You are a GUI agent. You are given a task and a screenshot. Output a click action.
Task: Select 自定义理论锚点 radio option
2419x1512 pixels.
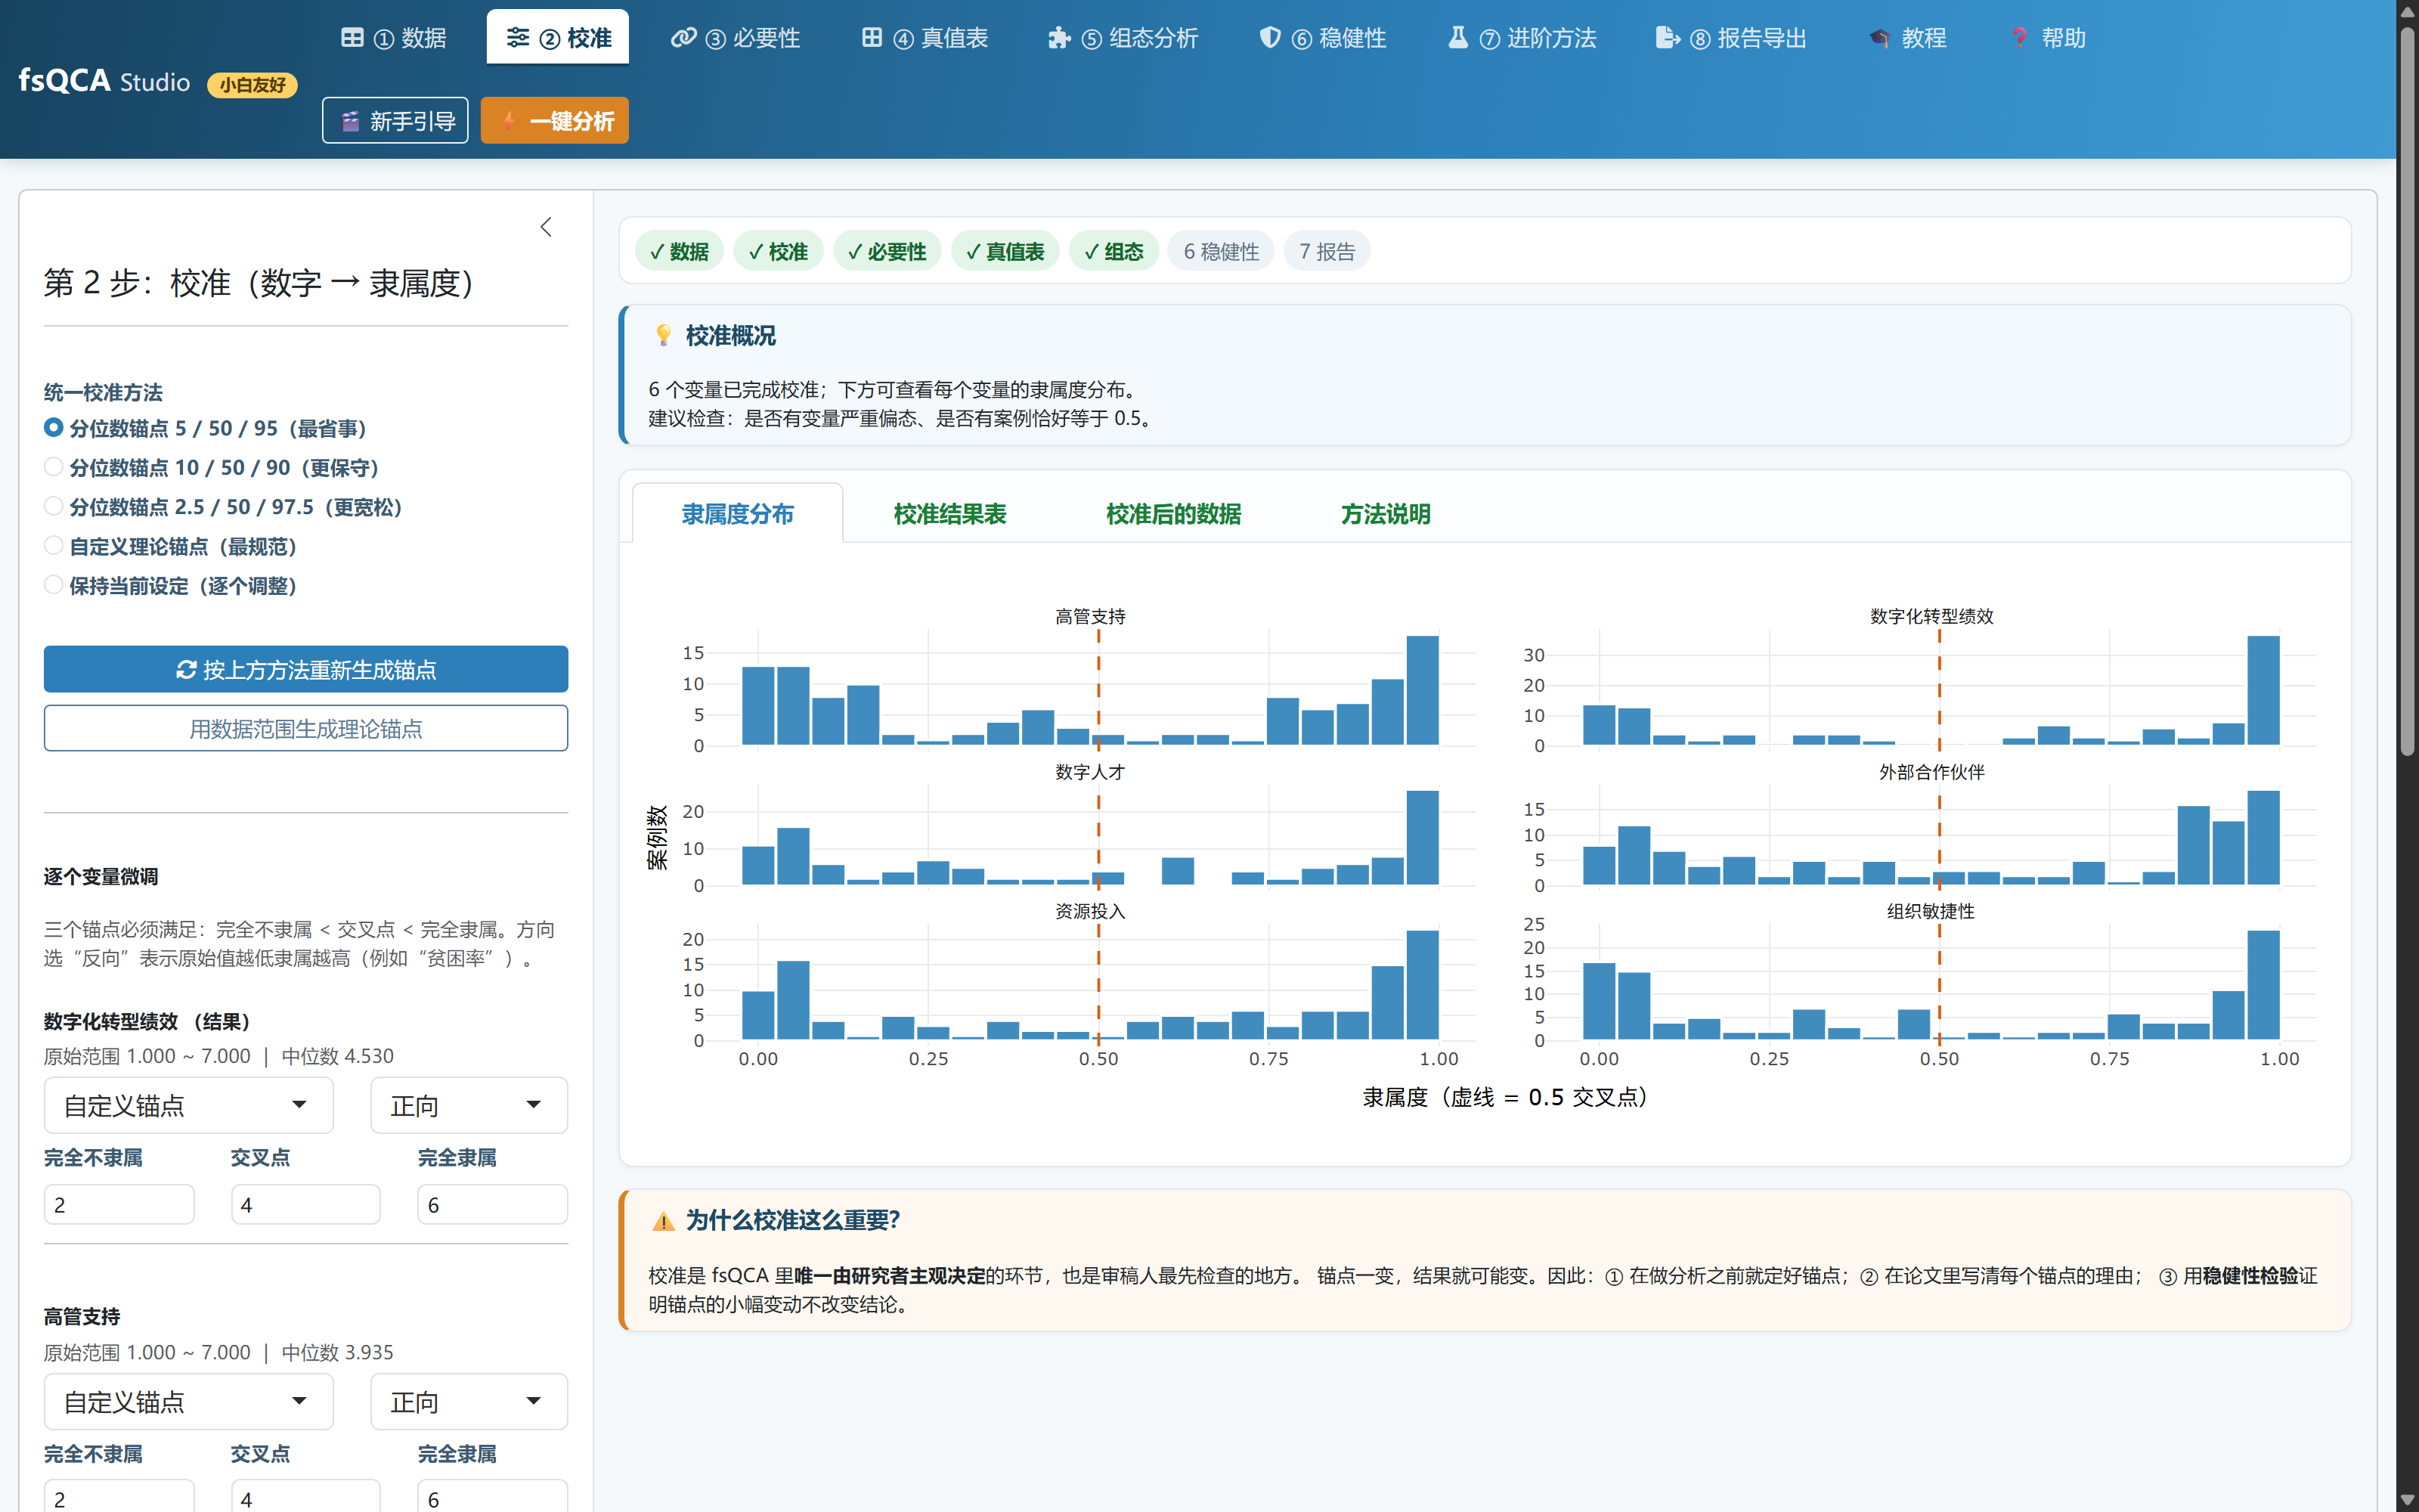click(x=54, y=545)
